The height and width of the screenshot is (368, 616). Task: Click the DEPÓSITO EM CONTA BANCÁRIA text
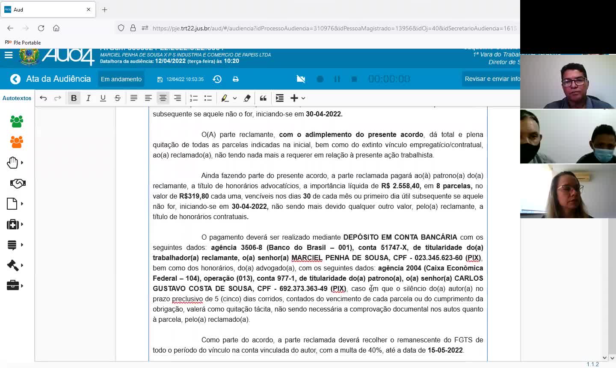pos(400,237)
